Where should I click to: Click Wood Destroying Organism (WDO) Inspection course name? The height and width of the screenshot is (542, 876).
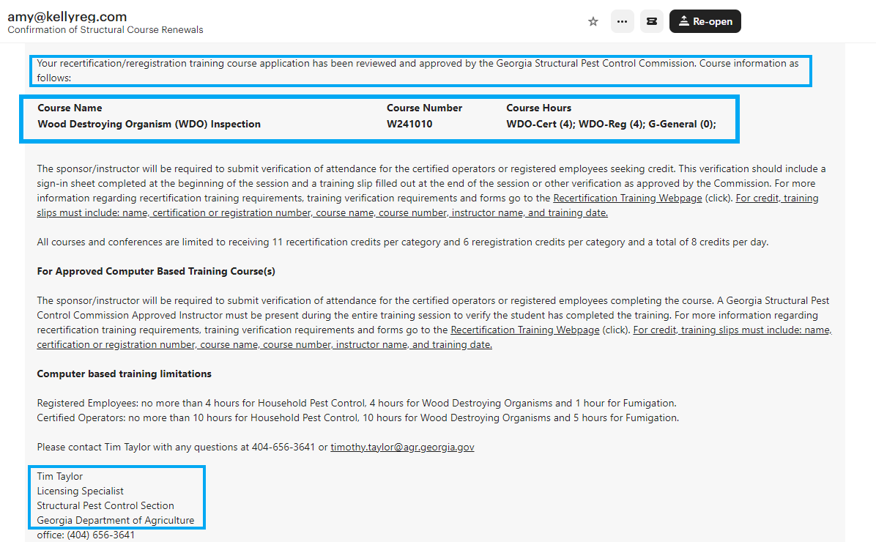pos(149,124)
